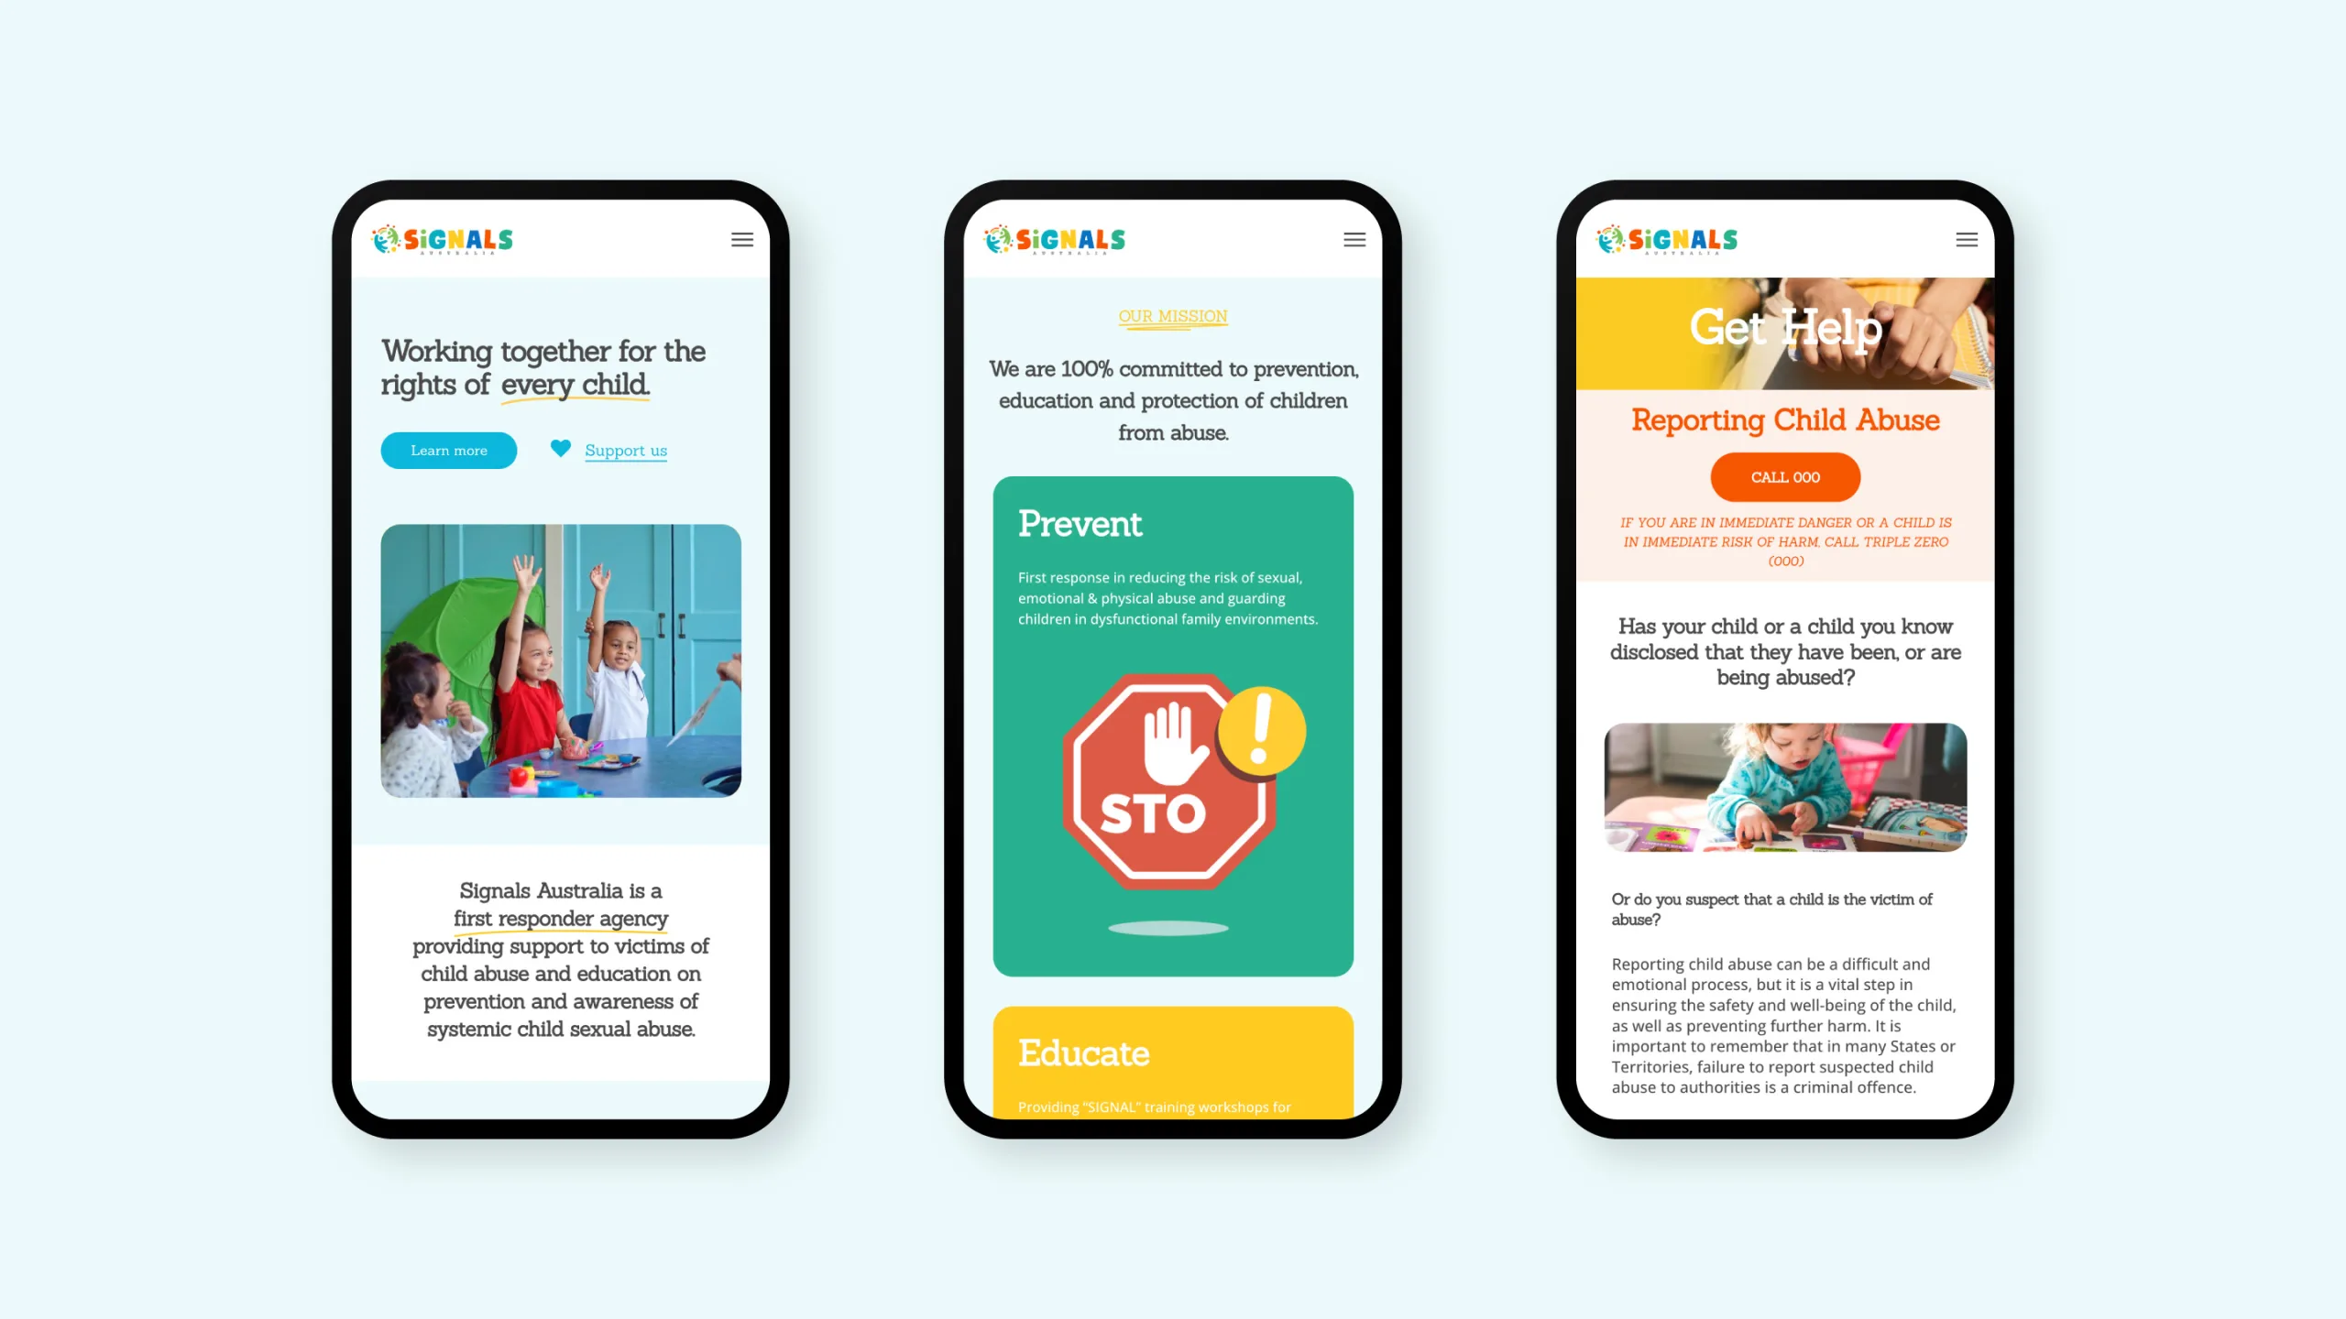Open the OUR MISSION section link
The height and width of the screenshot is (1319, 2346).
[1173, 314]
